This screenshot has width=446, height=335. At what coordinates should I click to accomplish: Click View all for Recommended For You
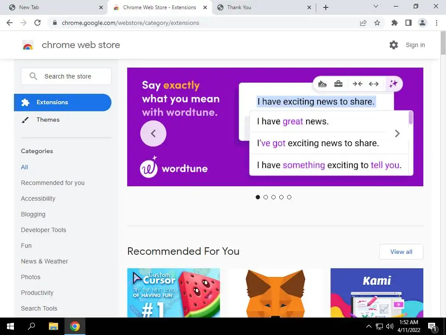click(x=401, y=252)
